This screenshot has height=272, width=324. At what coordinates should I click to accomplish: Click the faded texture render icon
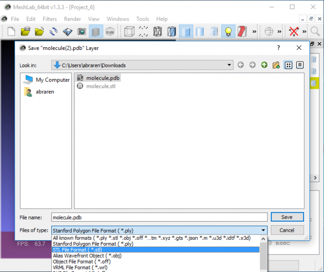tap(214, 31)
